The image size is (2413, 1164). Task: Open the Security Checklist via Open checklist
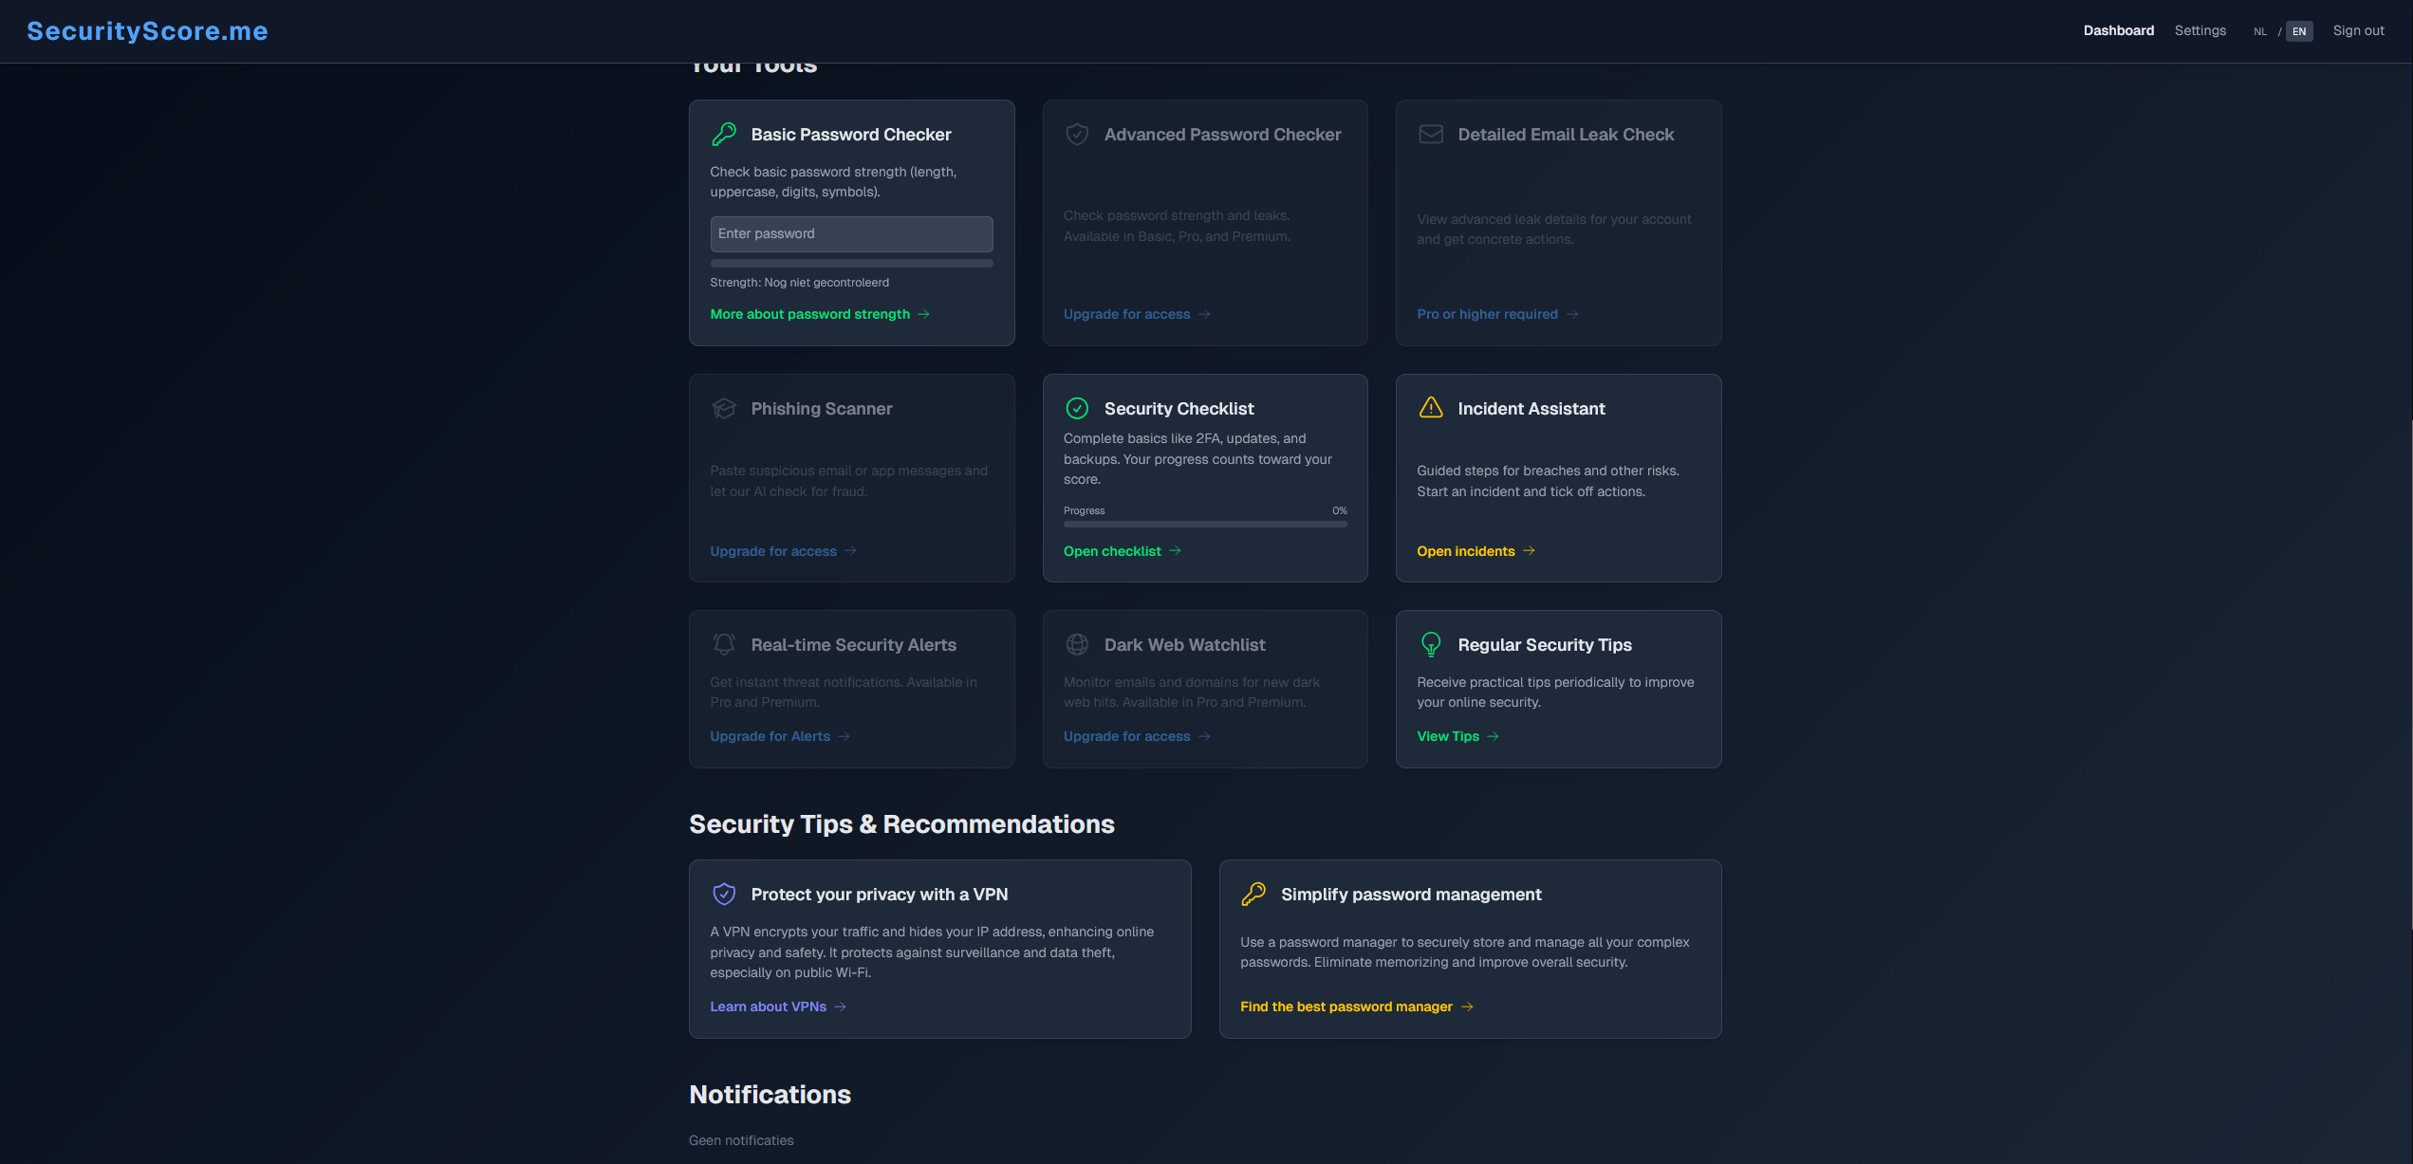click(x=1112, y=550)
